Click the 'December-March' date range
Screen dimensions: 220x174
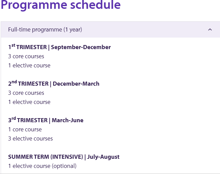click(x=76, y=84)
